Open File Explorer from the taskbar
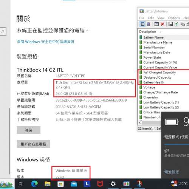The height and width of the screenshot is (189, 189). pyautogui.click(x=48, y=184)
